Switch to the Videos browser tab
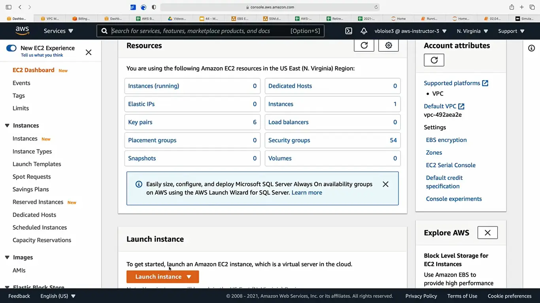This screenshot has width=540, height=303. point(177,19)
